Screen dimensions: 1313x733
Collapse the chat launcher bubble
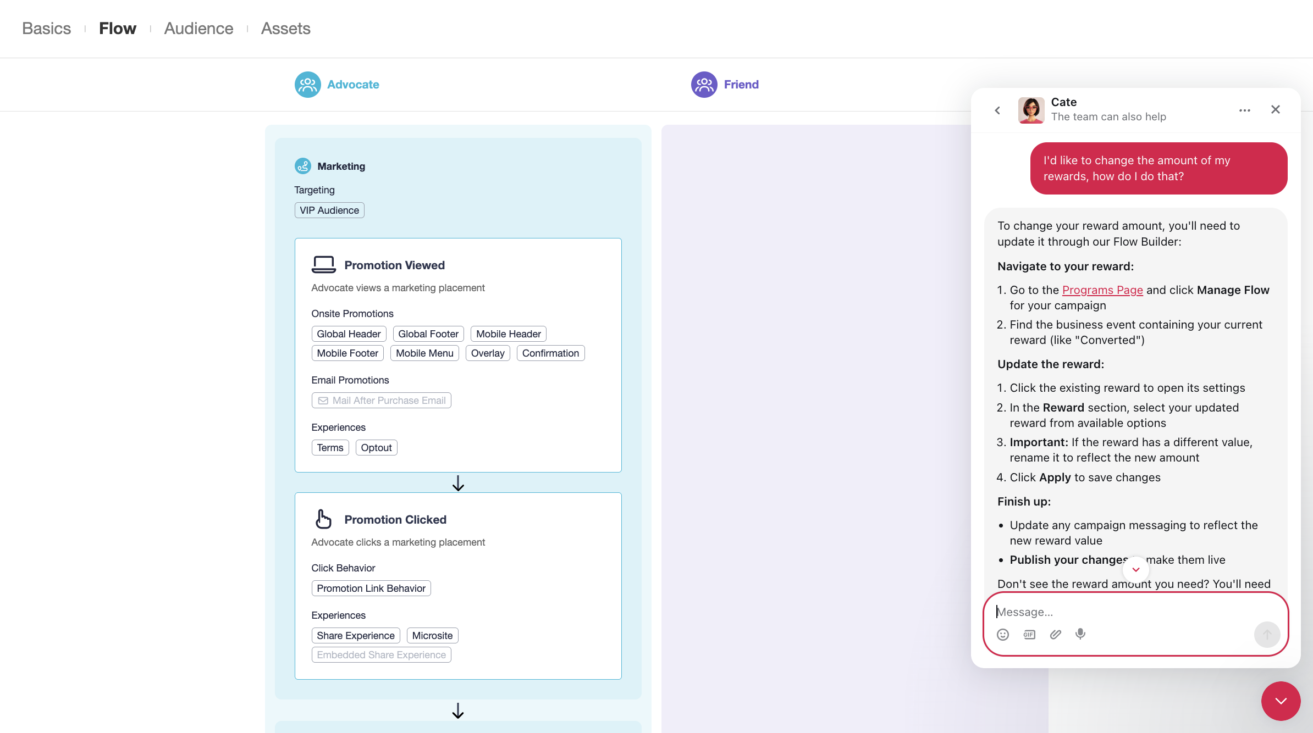1281,701
